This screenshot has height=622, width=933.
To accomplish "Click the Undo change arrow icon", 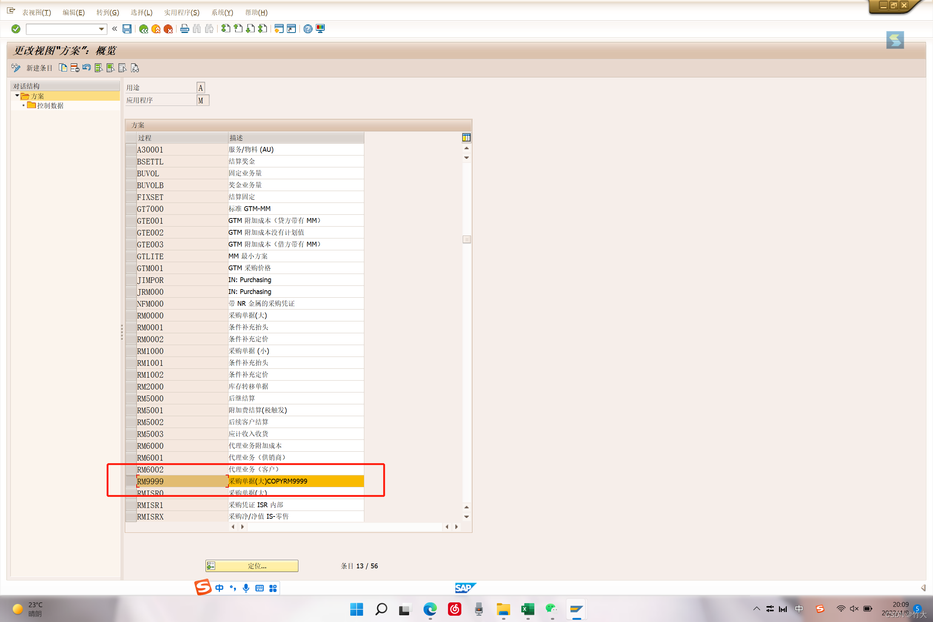I will [x=87, y=68].
